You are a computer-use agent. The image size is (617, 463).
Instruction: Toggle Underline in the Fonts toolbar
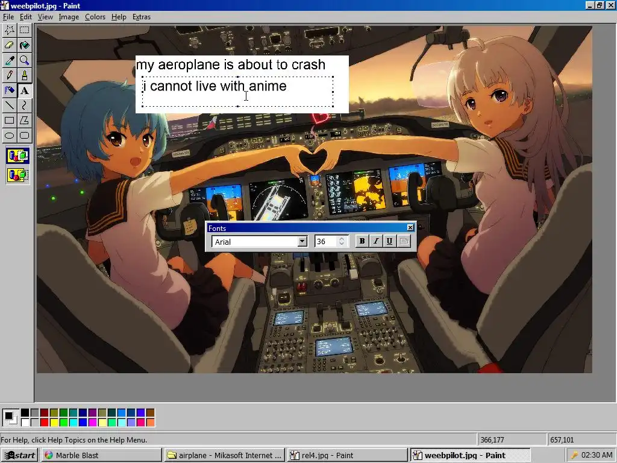pyautogui.click(x=389, y=241)
